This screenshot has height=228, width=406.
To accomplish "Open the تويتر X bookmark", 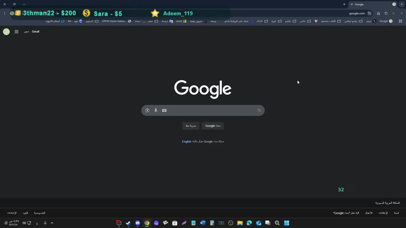I will 371,21.
